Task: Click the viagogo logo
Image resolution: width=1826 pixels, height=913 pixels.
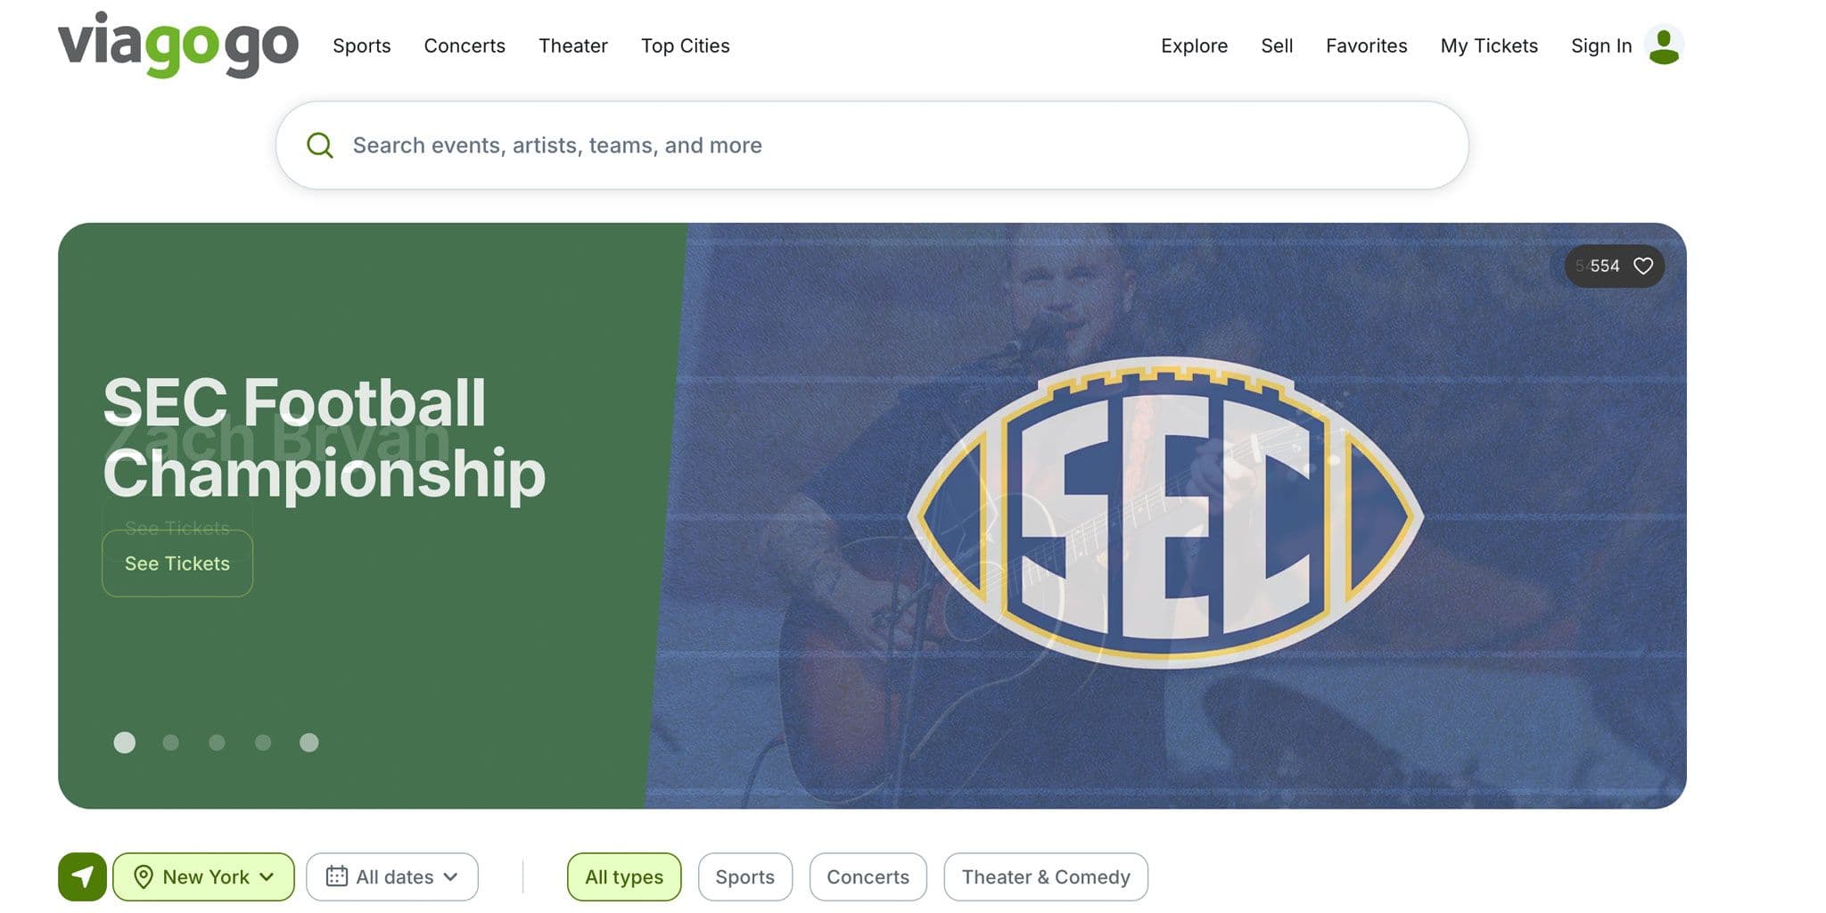Action: pyautogui.click(x=177, y=45)
